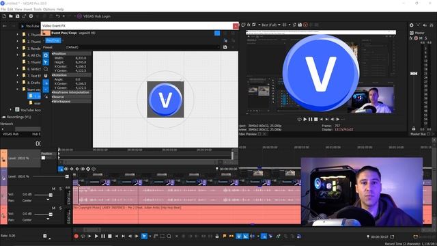Viewport: 437px width, 246px height.
Task: Toggle snapping magnet in Pan/Crop sidebar
Action: point(46,76)
